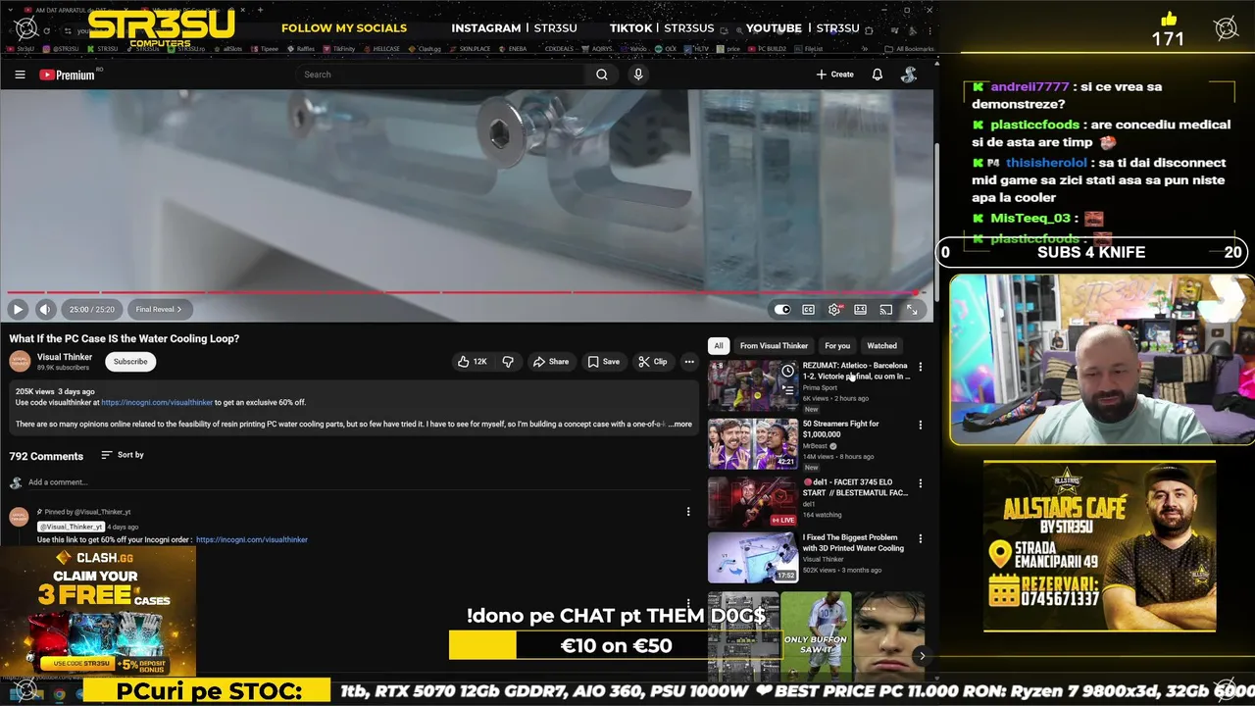This screenshot has width=1255, height=706.
Task: Open options menu for MrBeast video
Action: (x=920, y=425)
